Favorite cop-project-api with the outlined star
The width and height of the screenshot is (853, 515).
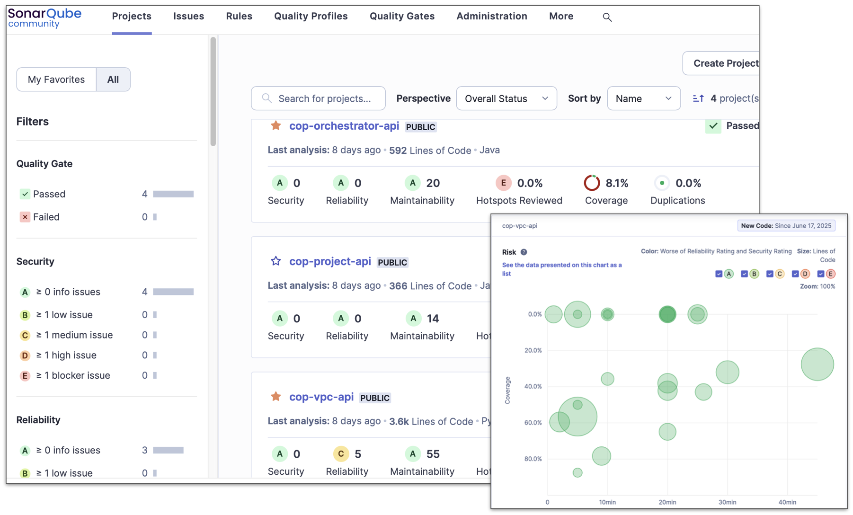coord(275,261)
